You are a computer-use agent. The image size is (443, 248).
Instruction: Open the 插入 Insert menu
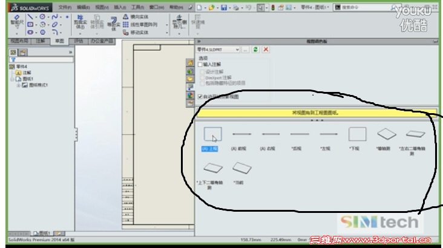pyautogui.click(x=120, y=7)
